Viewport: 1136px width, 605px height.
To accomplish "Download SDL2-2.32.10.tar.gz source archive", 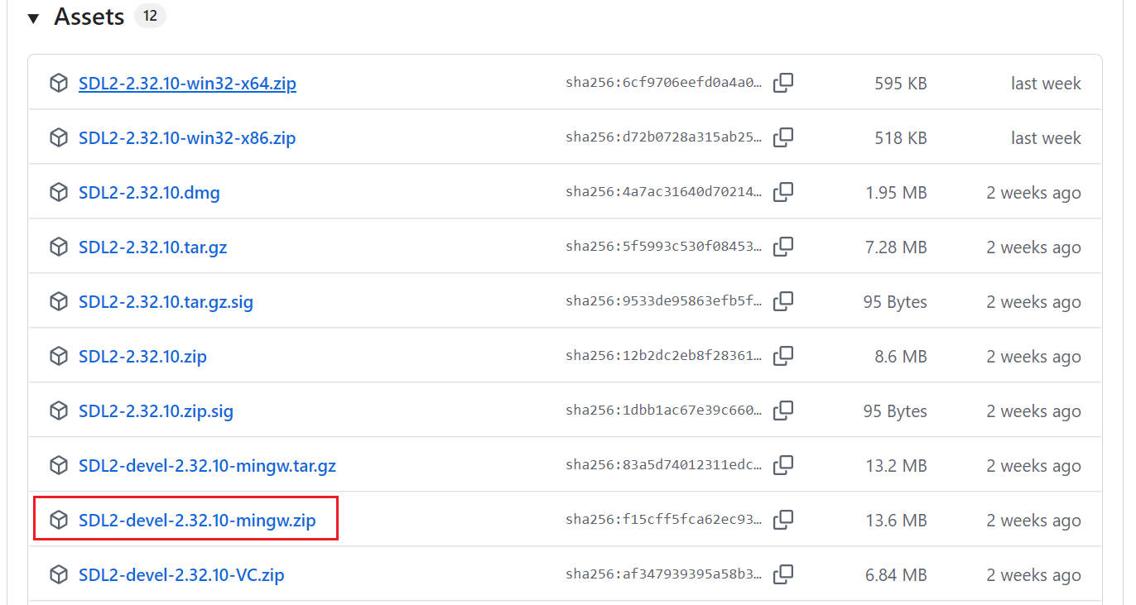I will 152,247.
